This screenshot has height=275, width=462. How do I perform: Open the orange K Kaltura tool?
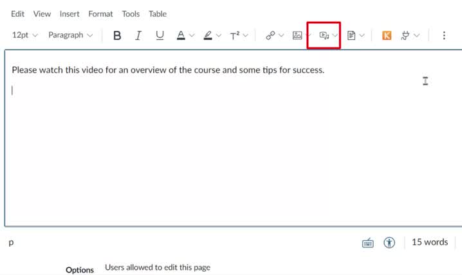[x=387, y=35]
